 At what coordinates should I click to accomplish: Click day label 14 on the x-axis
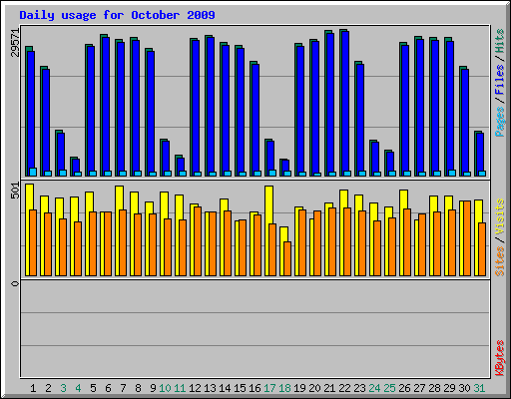(225, 388)
